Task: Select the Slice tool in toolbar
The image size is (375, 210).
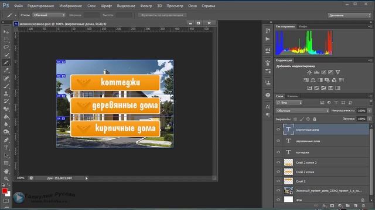Action: [x=6, y=62]
